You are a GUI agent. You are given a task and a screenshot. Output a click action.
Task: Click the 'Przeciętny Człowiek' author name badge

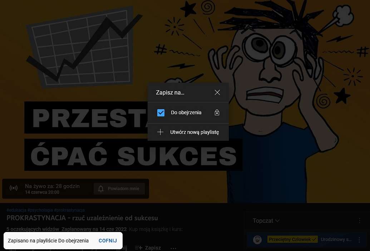[292, 240]
